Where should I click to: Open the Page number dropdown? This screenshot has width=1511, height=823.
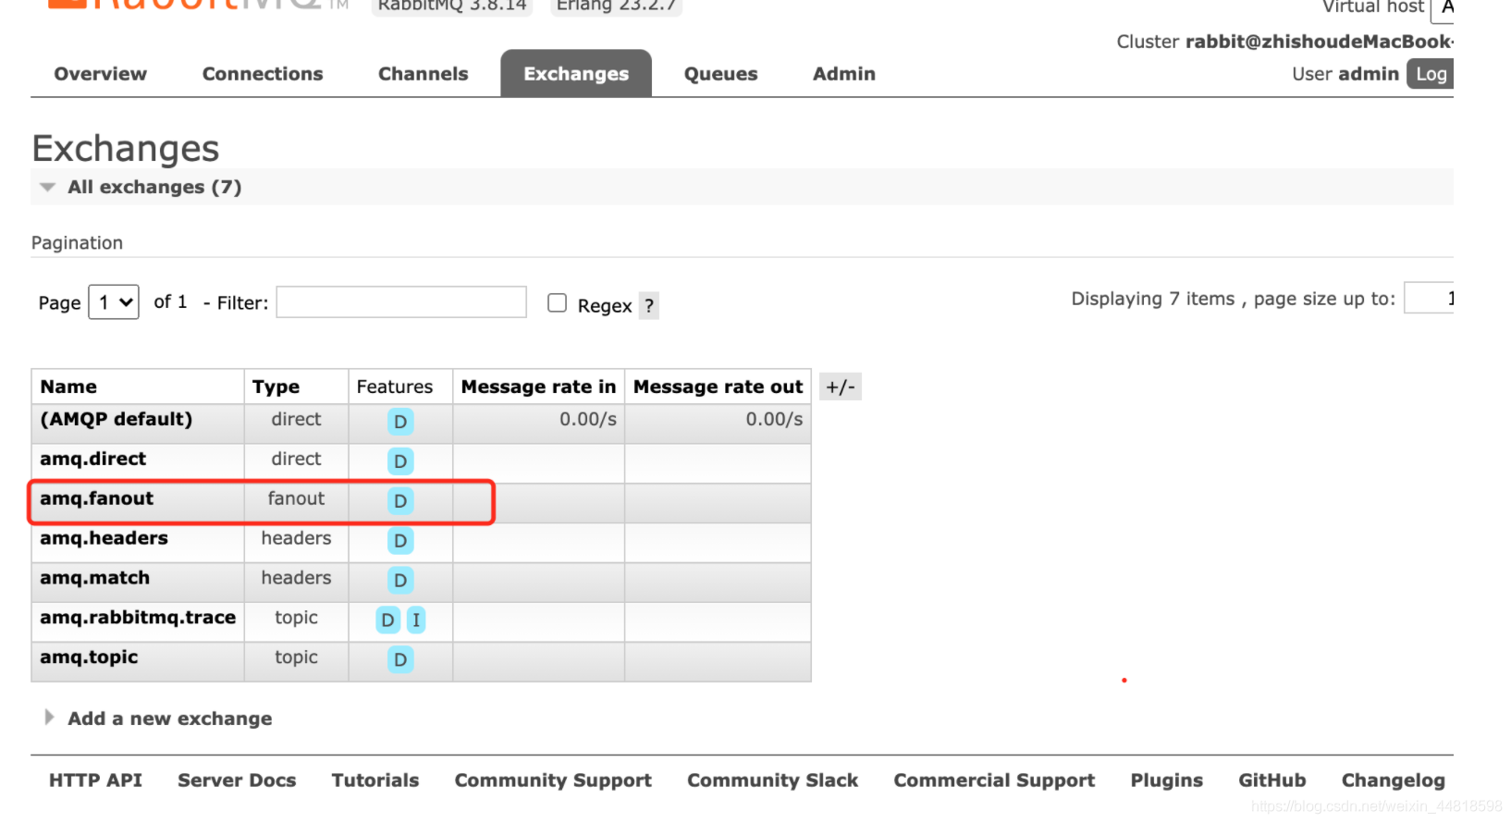tap(114, 302)
